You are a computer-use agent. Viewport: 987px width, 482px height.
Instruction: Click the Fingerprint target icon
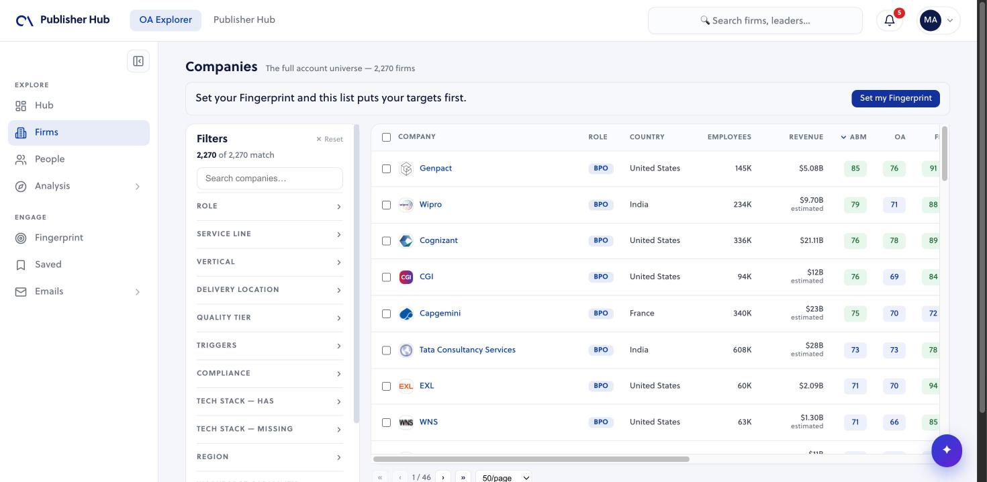(x=21, y=238)
